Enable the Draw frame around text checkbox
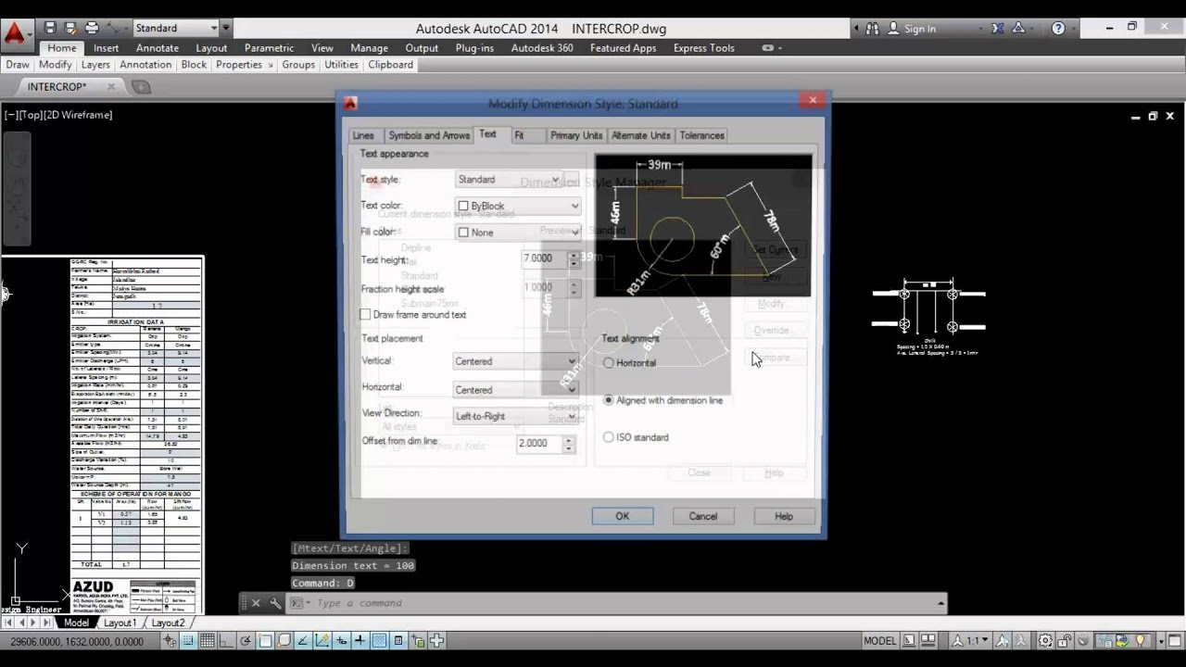Screen dimensions: 1186x667 [365, 315]
